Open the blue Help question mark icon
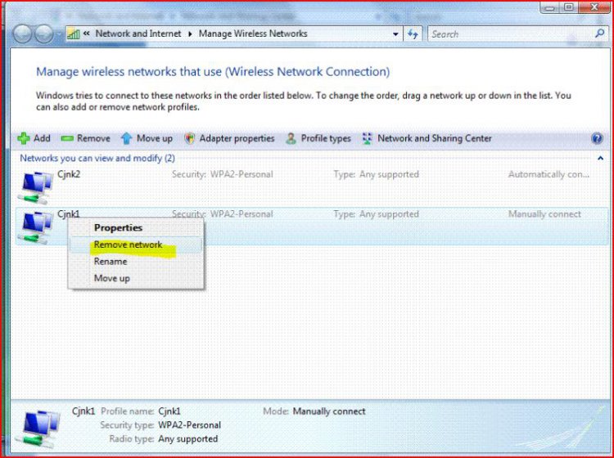This screenshot has width=614, height=458. pos(597,138)
